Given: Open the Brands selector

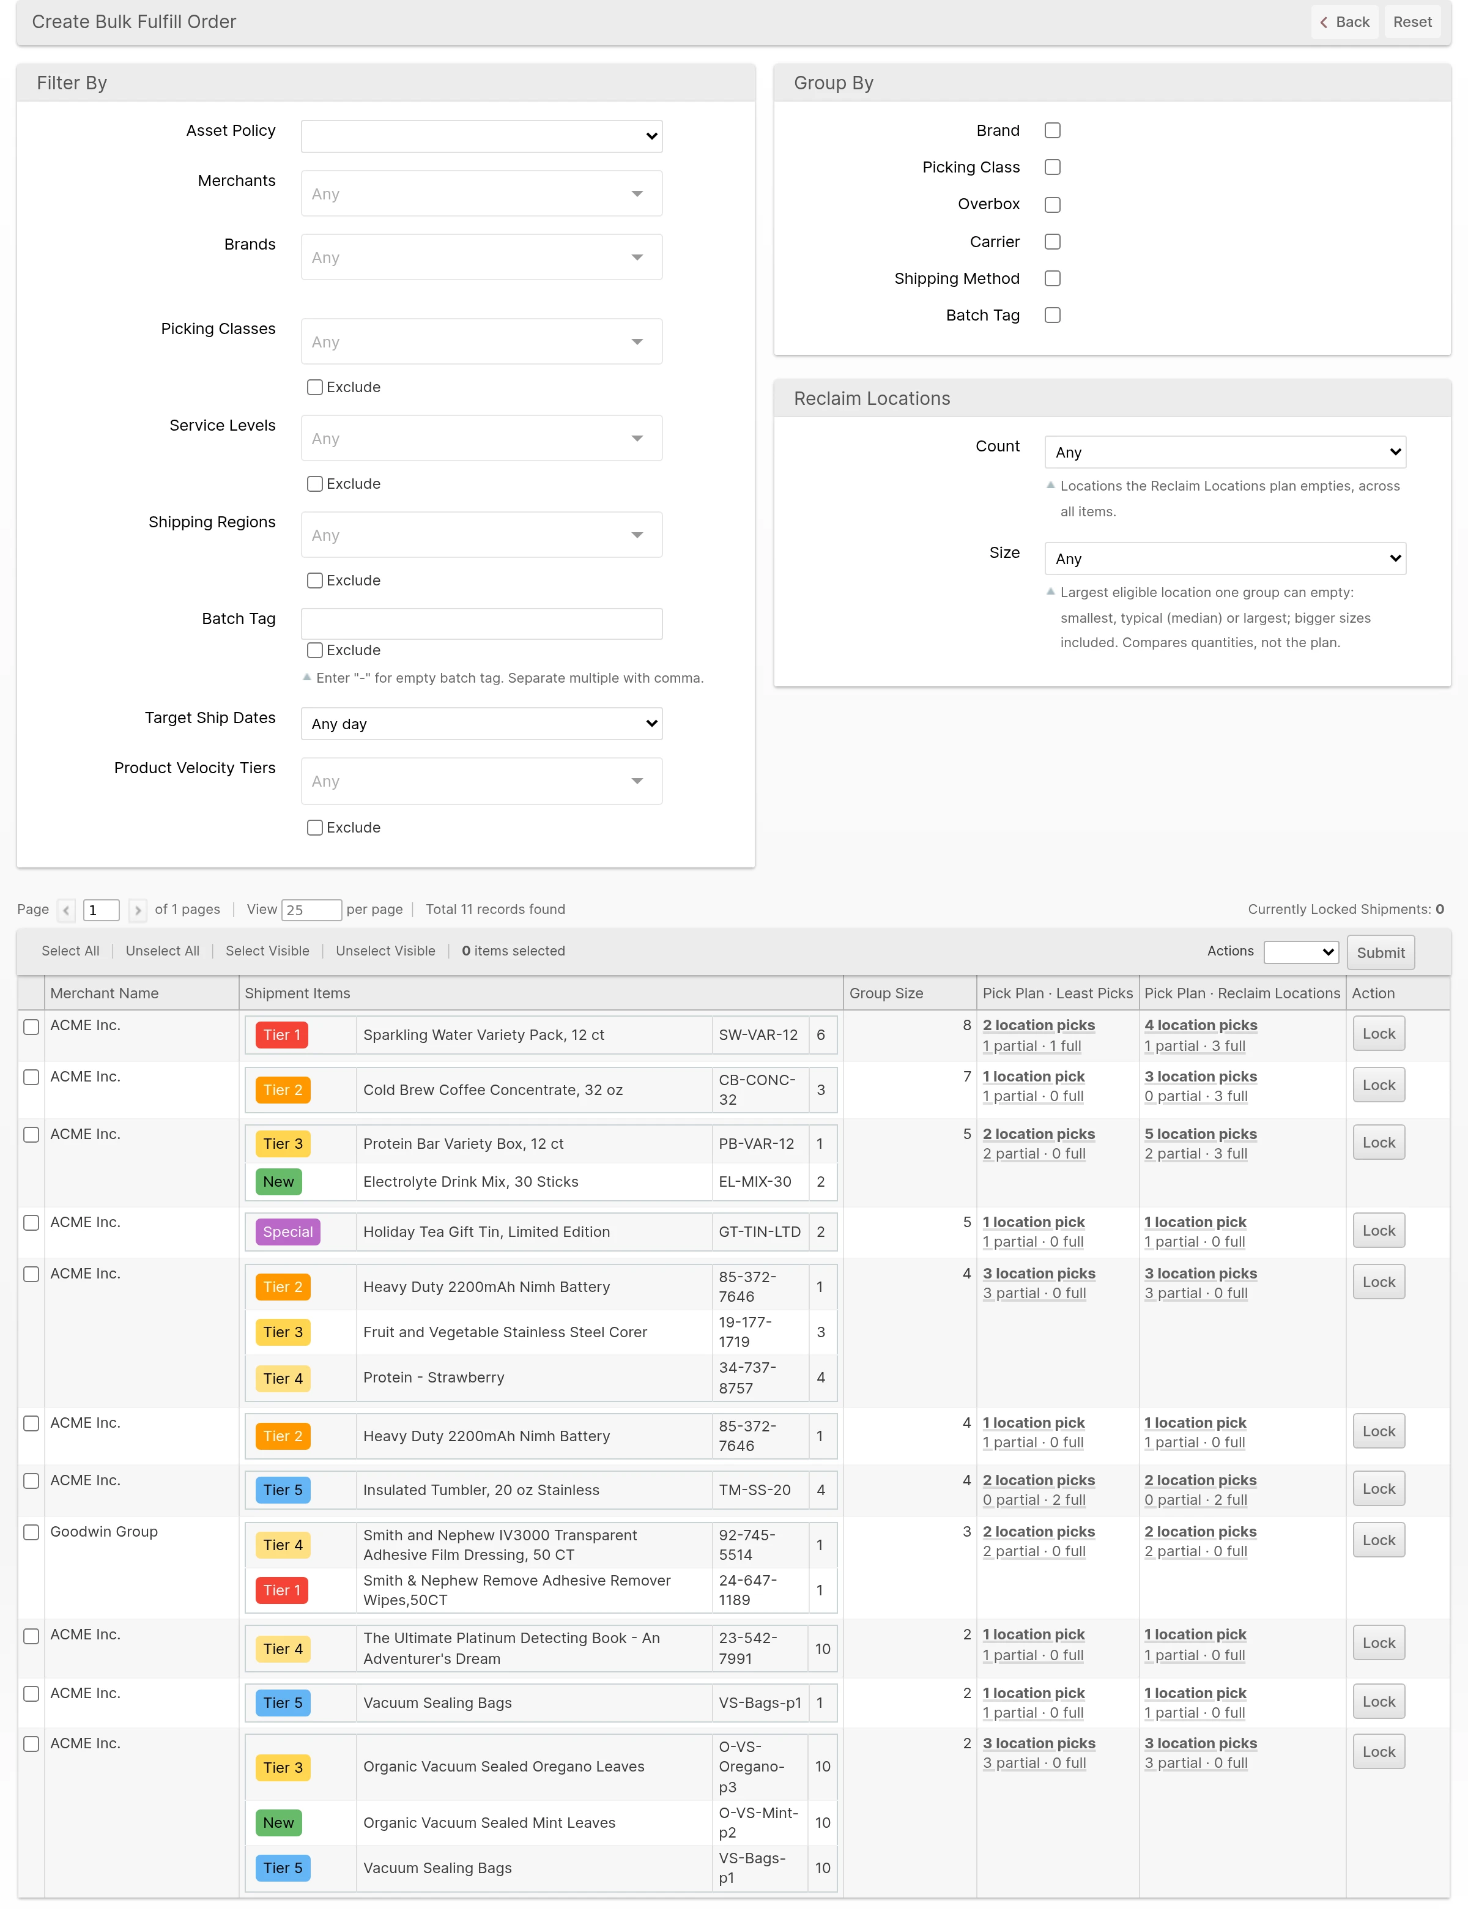Looking at the screenshot, I should (x=481, y=257).
